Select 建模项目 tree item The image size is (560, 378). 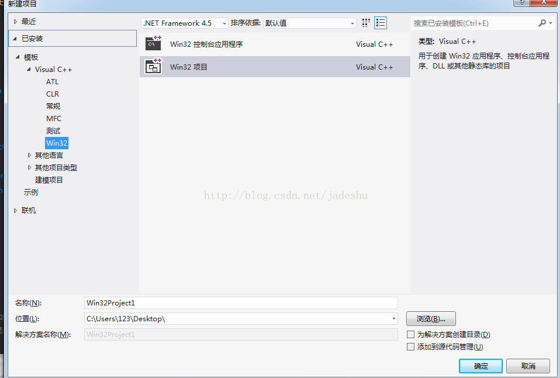coord(49,180)
